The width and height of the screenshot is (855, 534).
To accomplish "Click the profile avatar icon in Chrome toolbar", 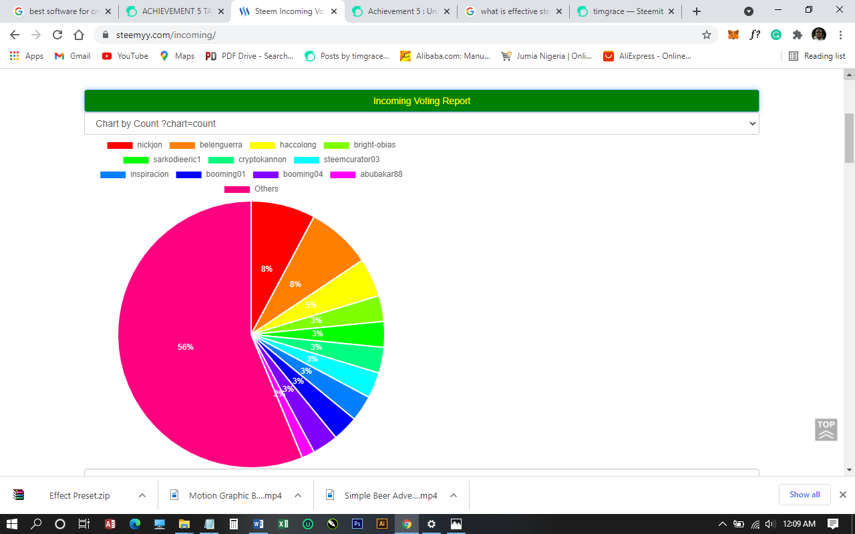I will tap(818, 34).
